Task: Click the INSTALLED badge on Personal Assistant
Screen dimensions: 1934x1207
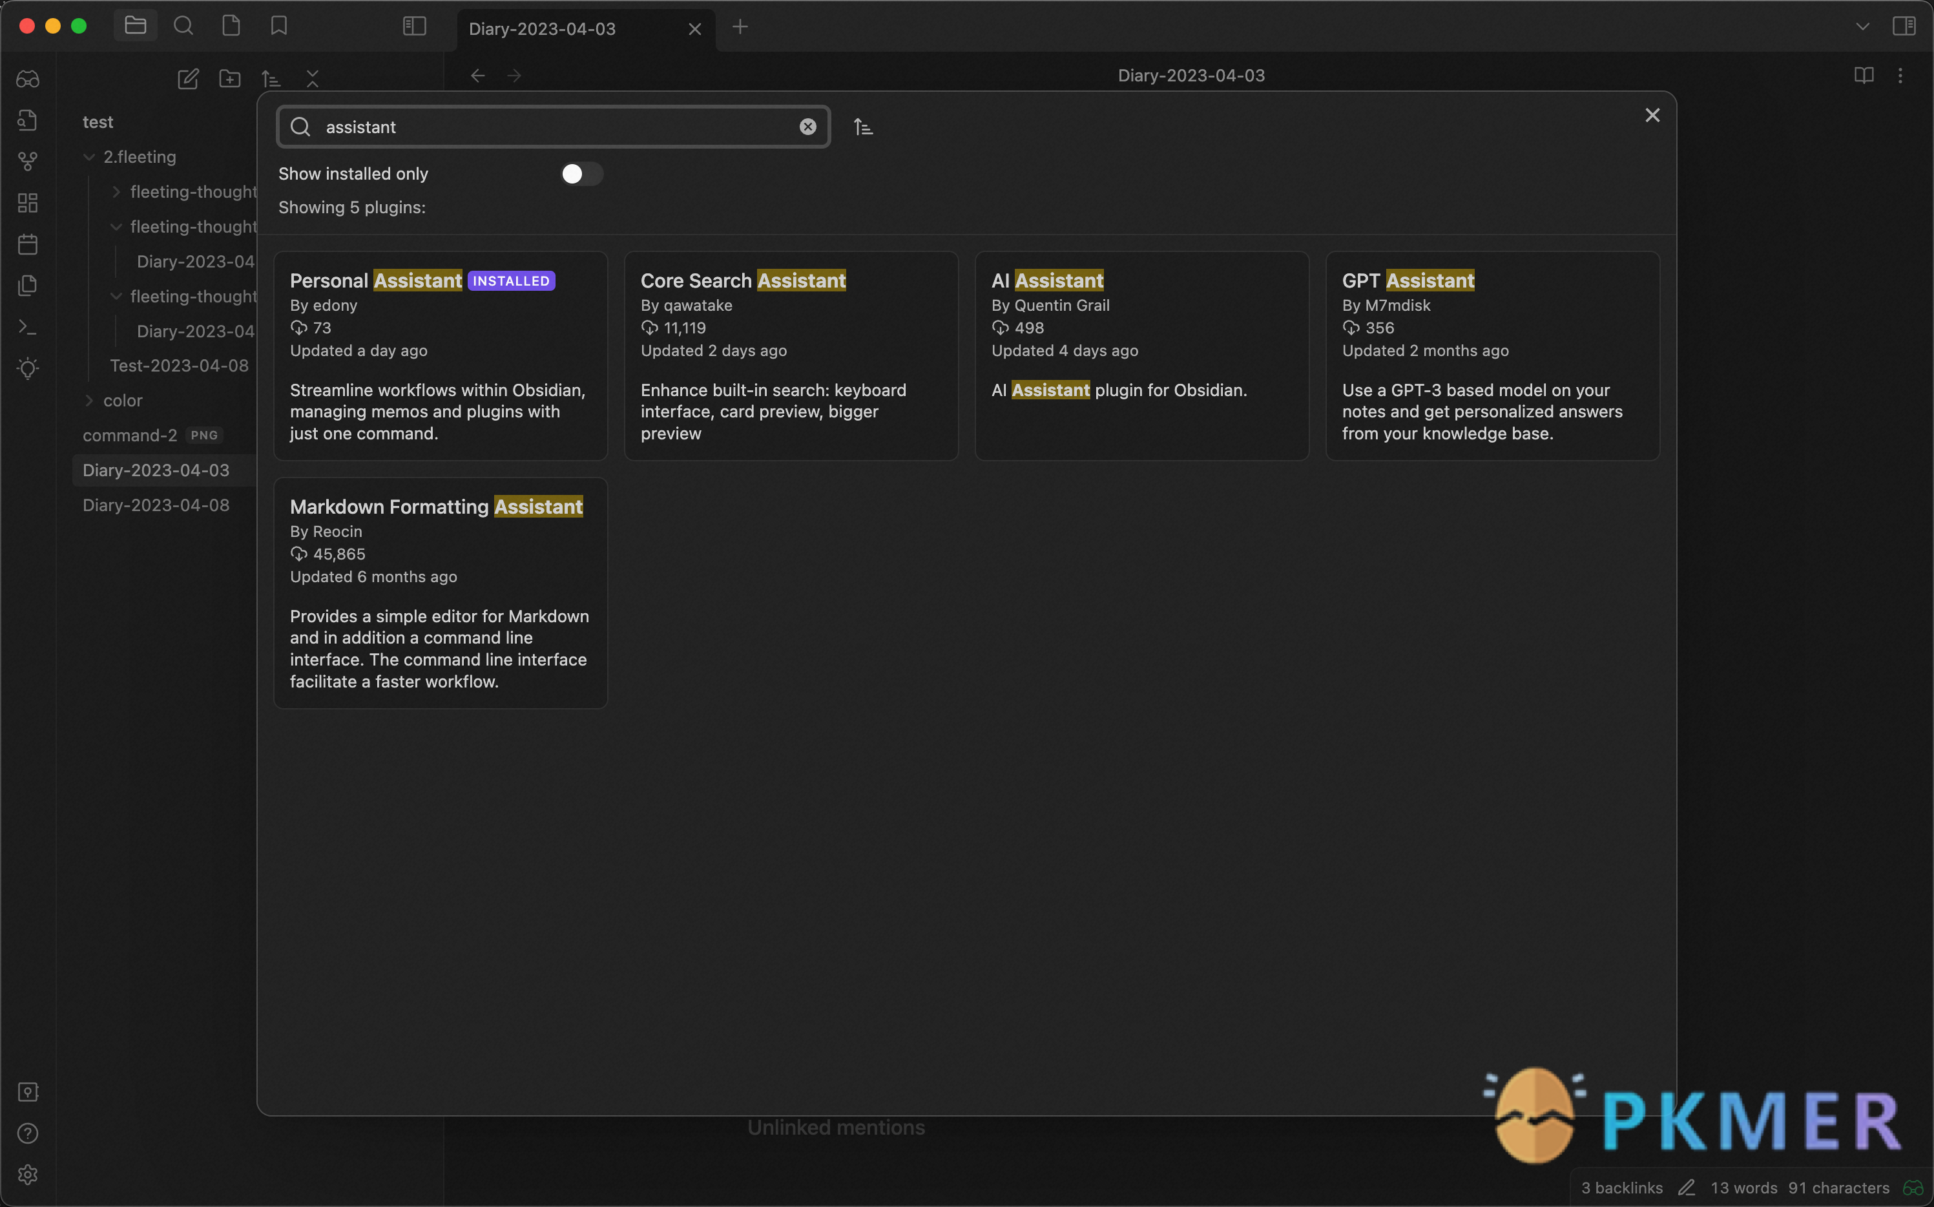Action: click(510, 281)
